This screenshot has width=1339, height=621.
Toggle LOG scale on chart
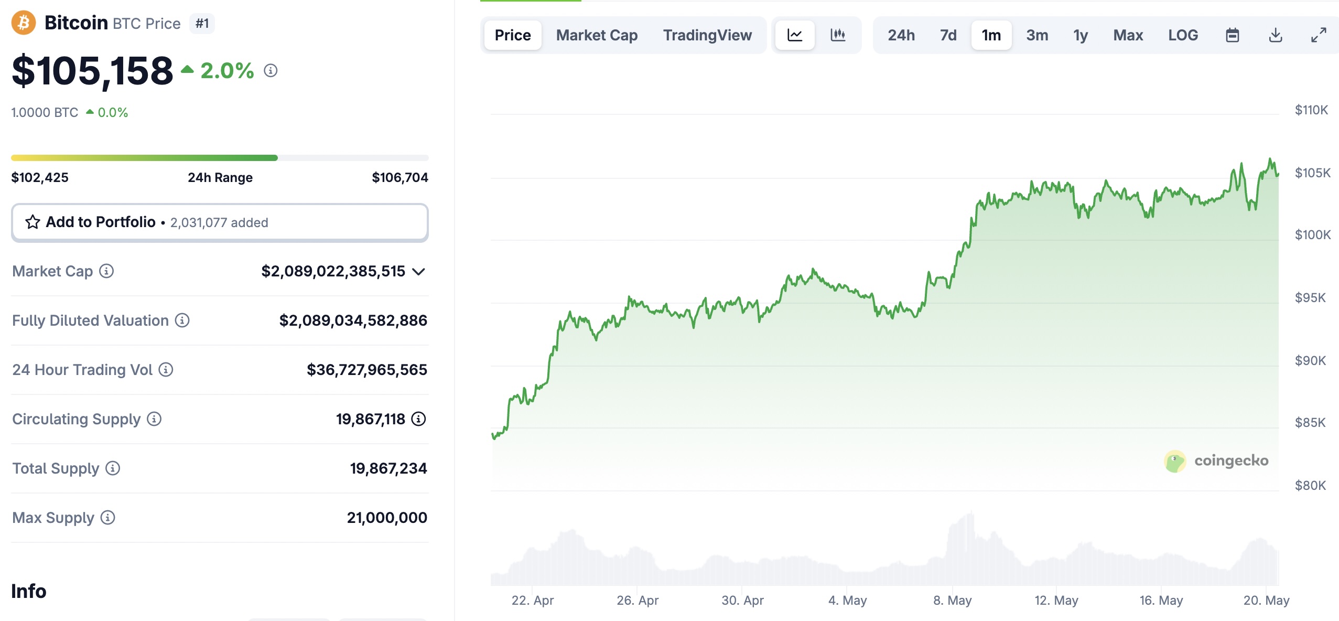[x=1183, y=35]
